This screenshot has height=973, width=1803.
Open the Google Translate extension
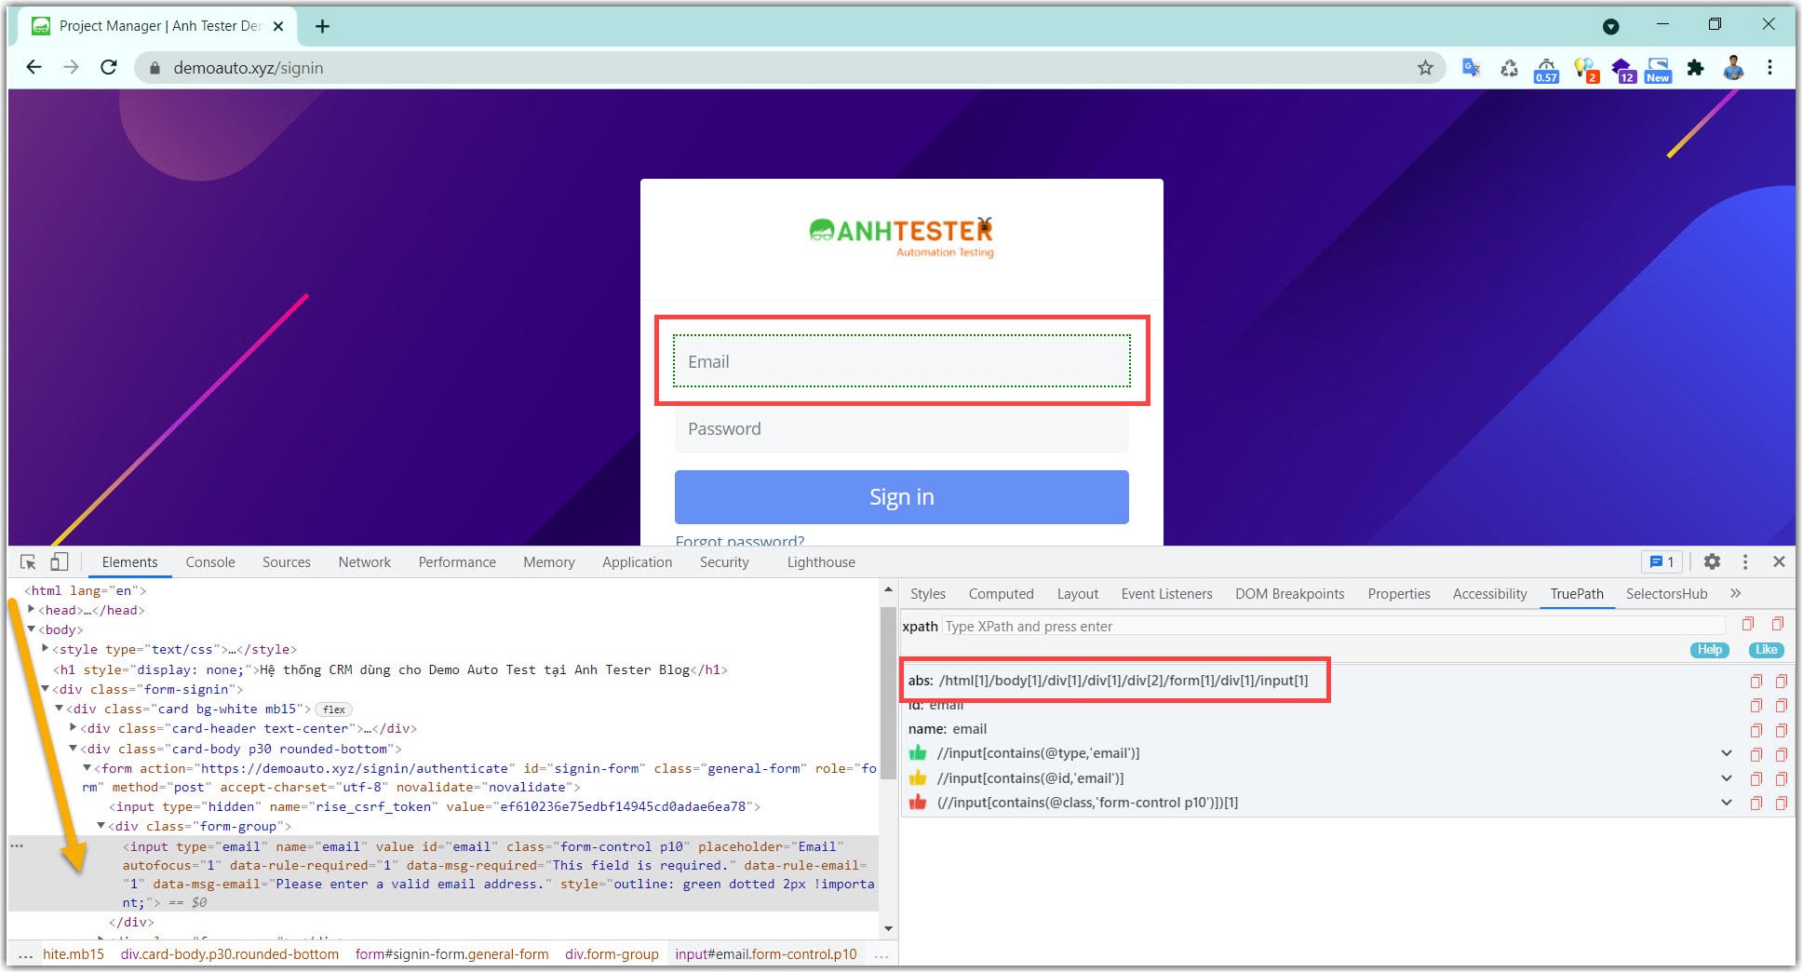pyautogui.click(x=1472, y=68)
